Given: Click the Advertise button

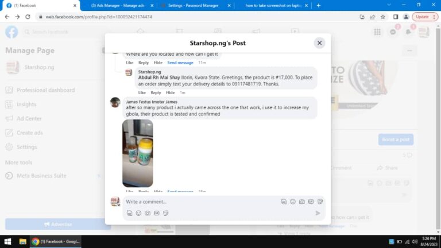Looking at the screenshot, I should (57, 224).
